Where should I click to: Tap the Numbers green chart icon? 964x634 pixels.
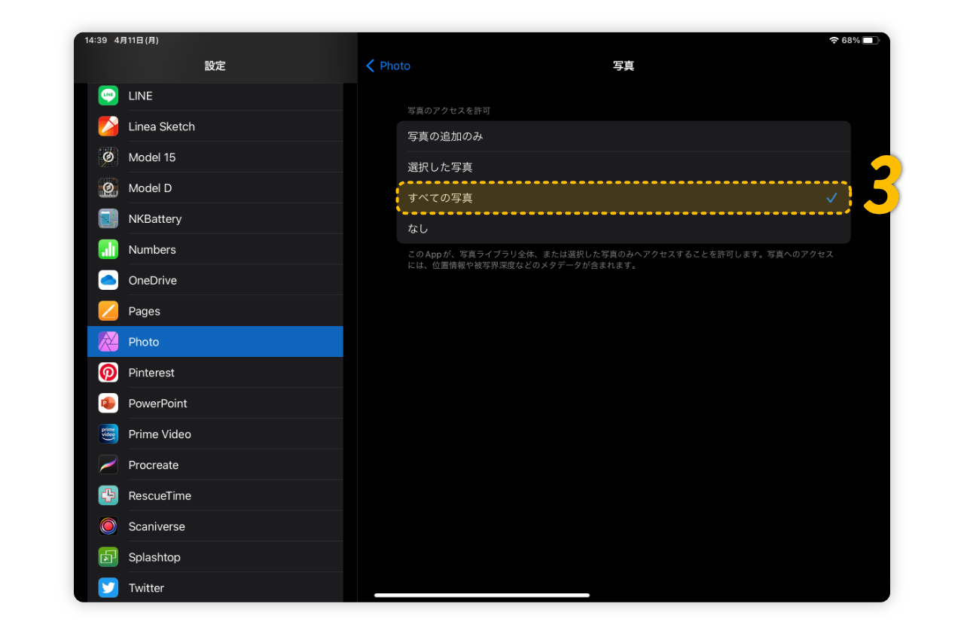(x=108, y=250)
